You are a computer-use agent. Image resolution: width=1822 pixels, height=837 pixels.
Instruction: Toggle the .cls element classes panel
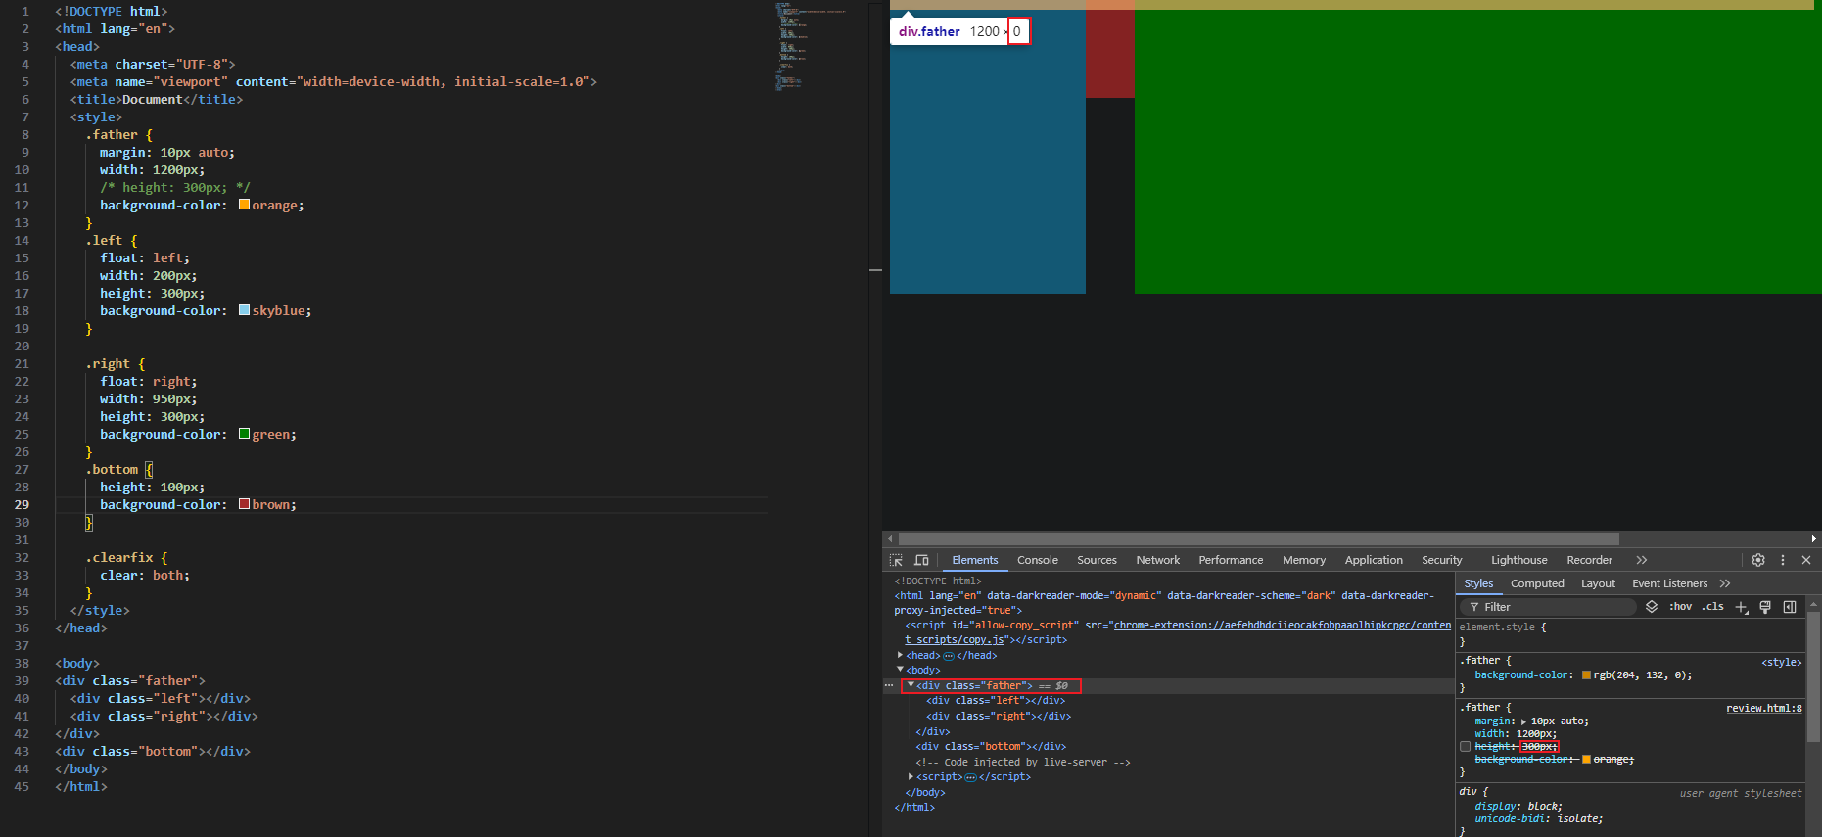(x=1713, y=607)
